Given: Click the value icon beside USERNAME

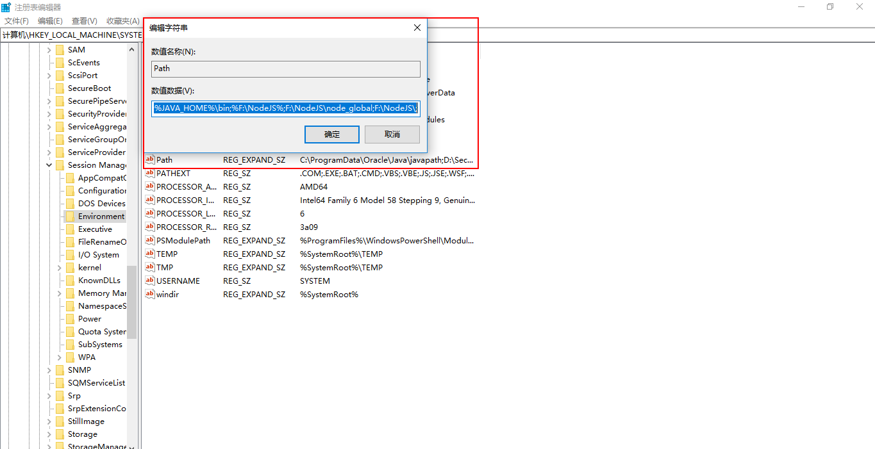Looking at the screenshot, I should 150,281.
